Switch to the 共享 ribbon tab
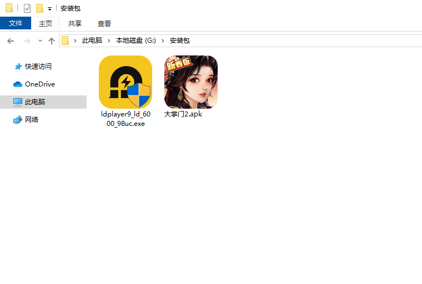The image size is (422, 284). pos(74,23)
